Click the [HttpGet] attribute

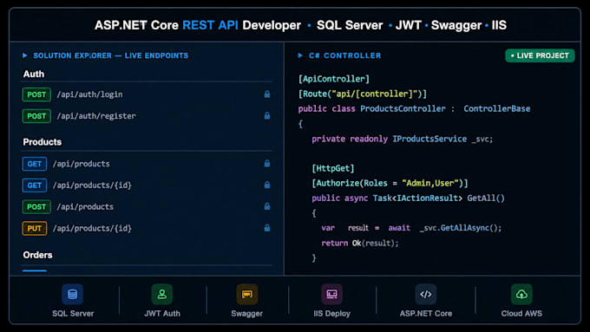tap(333, 168)
